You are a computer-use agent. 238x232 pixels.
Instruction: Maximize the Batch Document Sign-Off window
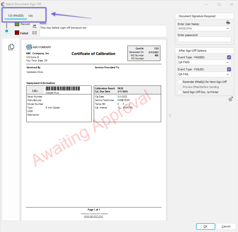pyautogui.click(x=219, y=4)
